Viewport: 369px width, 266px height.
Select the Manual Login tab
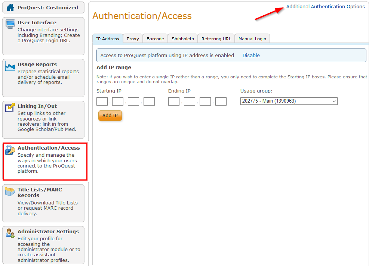[x=252, y=38]
